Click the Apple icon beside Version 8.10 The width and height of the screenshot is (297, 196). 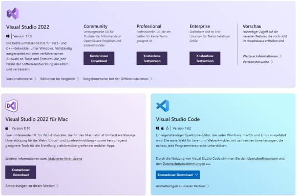point(7,128)
